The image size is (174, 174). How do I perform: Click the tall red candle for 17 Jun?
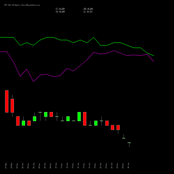(85, 119)
